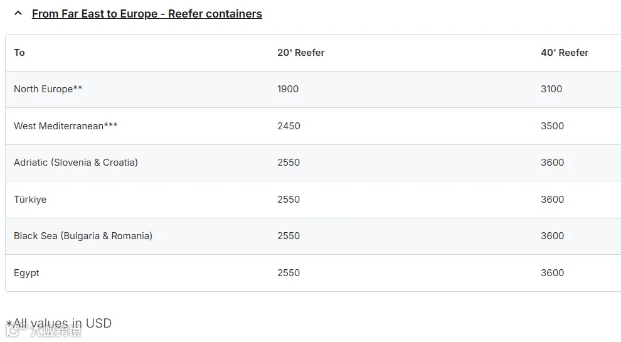This screenshot has height=342, width=621.
Task: Select the Türkiye destination cell
Action: [30, 200]
